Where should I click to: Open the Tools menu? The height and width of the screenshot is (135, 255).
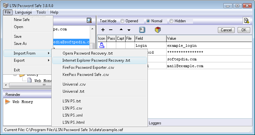[41, 12]
